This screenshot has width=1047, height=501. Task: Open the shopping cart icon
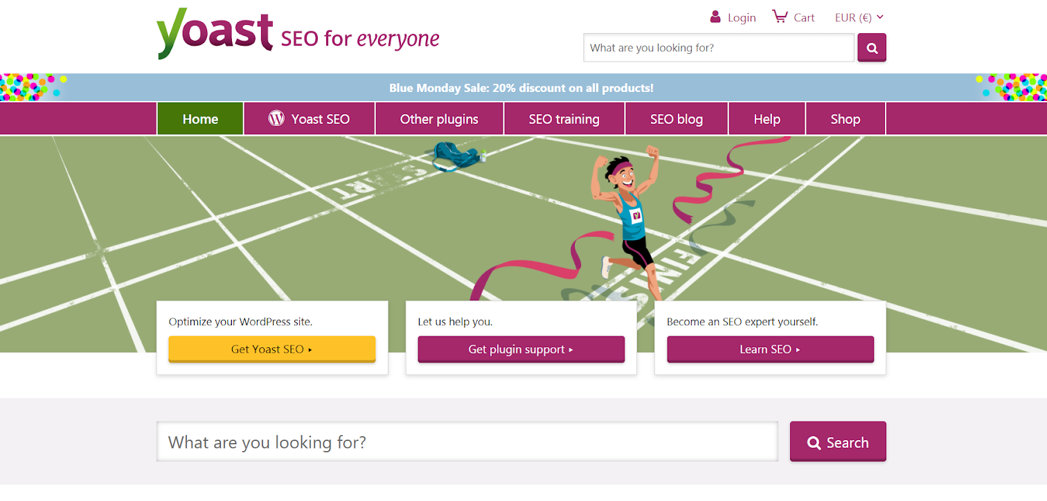[x=780, y=17]
